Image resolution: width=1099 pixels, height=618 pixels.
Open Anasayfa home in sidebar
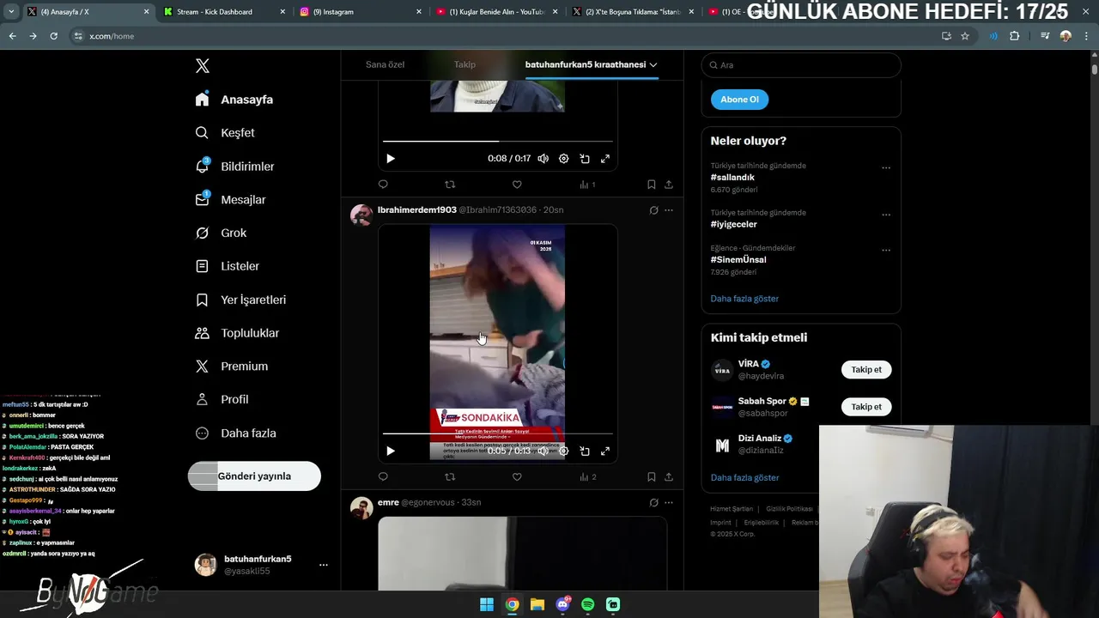(x=234, y=100)
